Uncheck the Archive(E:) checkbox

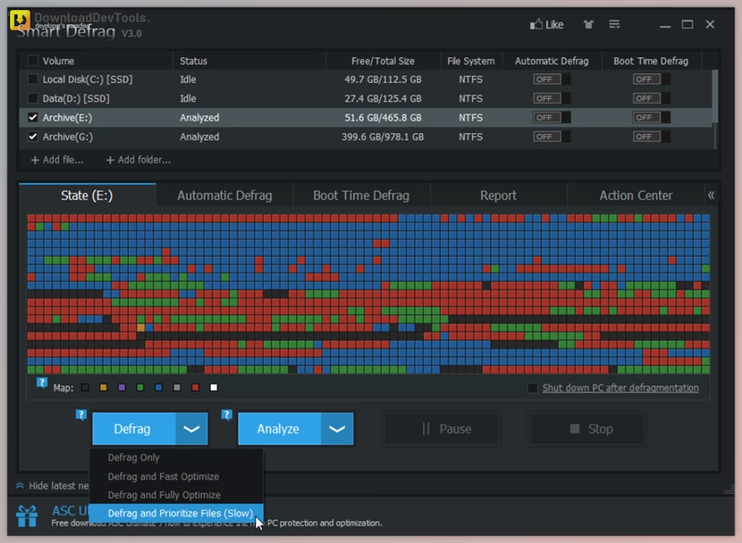(x=33, y=117)
